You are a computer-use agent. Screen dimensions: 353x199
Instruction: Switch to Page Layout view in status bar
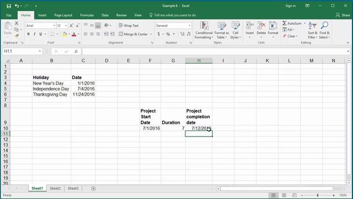tap(284, 195)
